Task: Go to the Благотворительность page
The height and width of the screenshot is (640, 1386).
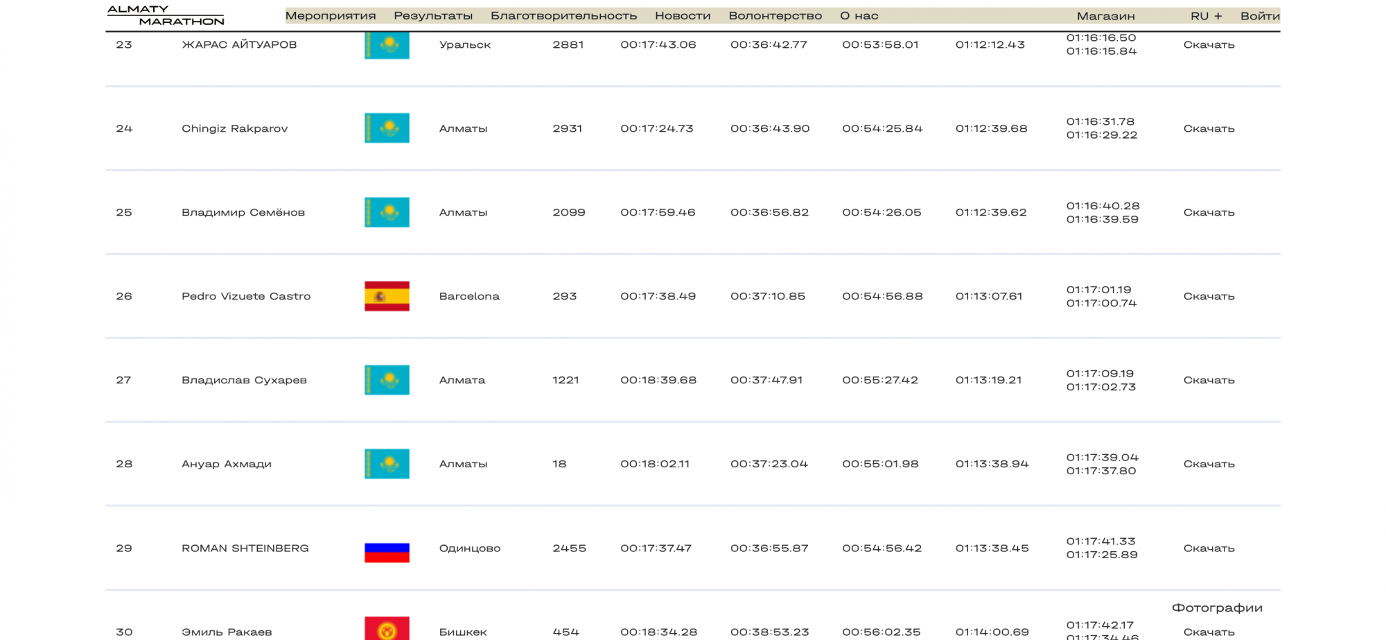Action: click(563, 16)
